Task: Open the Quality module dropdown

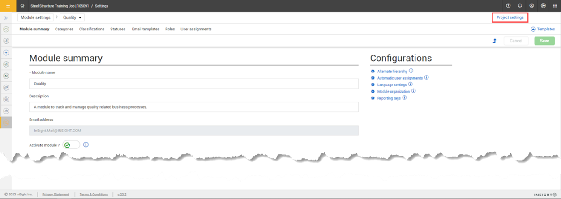Action: click(x=72, y=17)
